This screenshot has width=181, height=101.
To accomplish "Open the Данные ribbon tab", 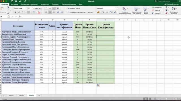I will click(x=55, y=4).
